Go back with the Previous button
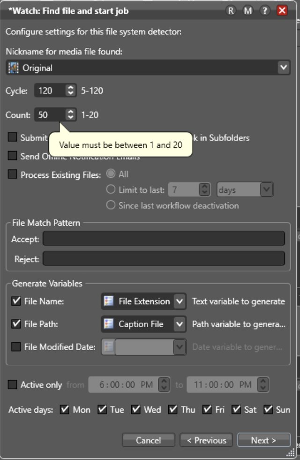This screenshot has height=460, width=300. [206, 440]
